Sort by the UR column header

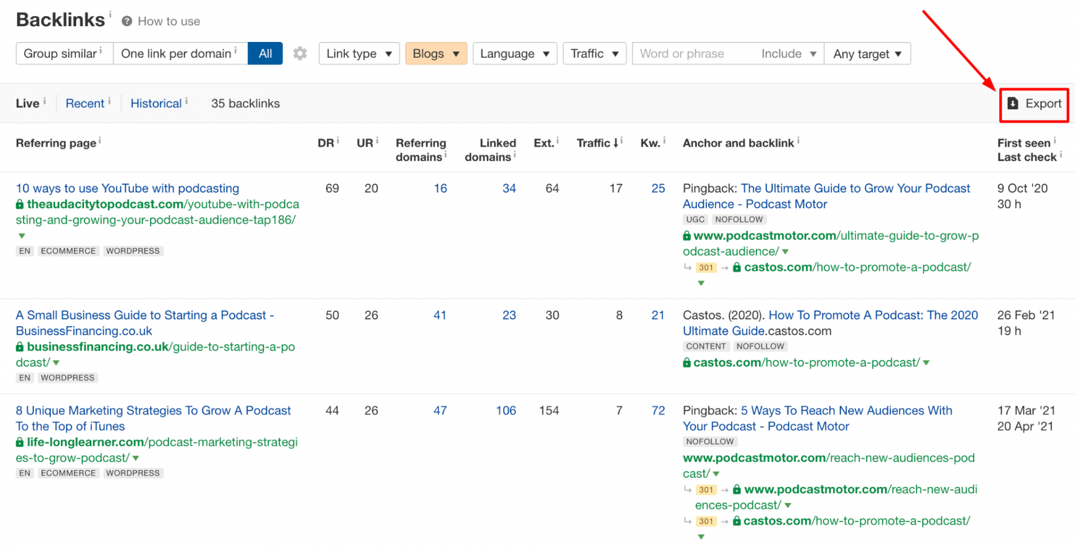tap(364, 143)
